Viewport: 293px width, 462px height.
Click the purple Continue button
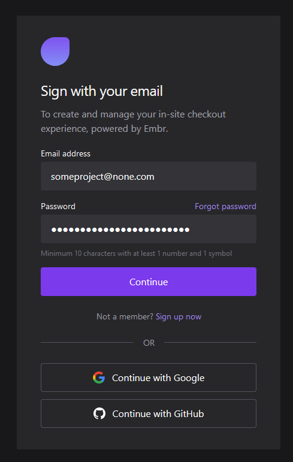(149, 282)
